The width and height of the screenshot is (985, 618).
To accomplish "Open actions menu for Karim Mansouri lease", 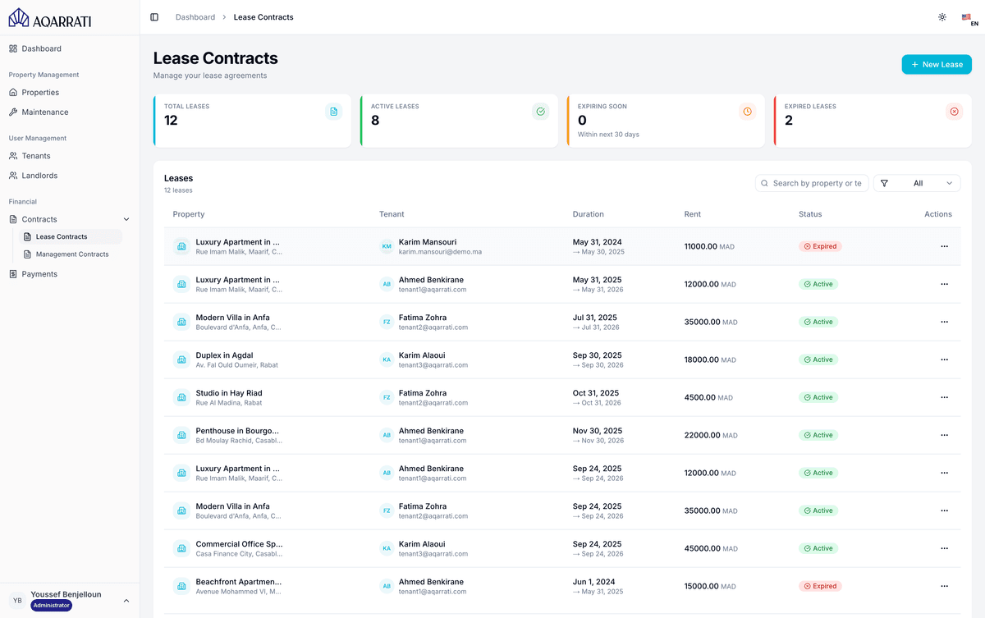I will [944, 246].
